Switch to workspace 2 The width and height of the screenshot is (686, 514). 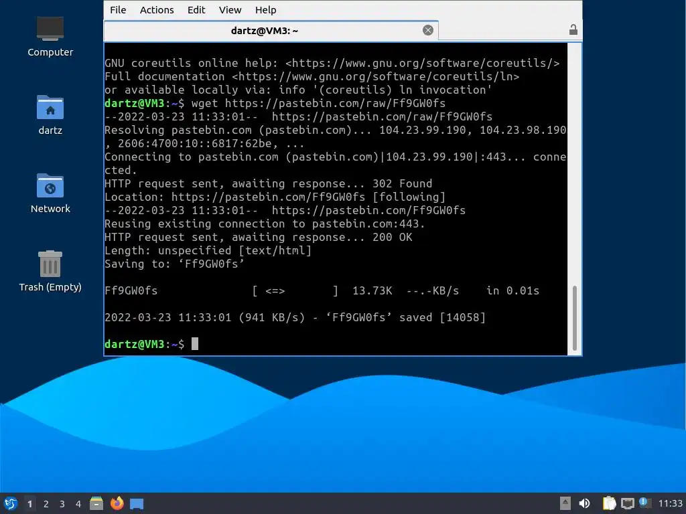tap(46, 504)
